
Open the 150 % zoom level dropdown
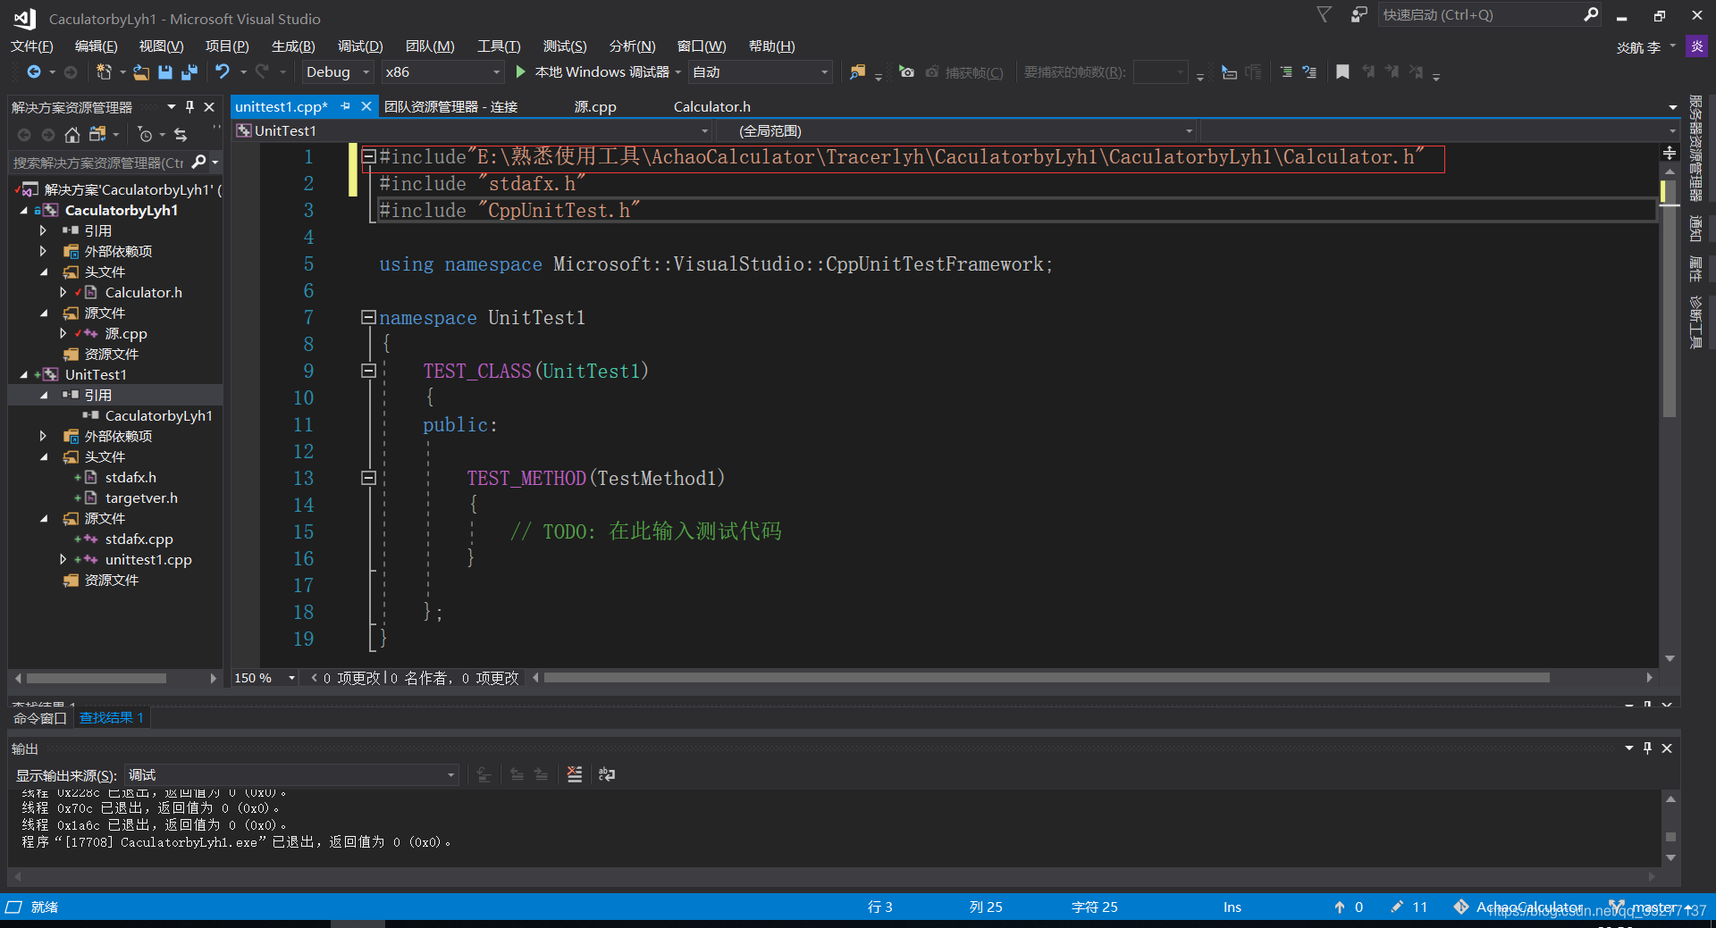click(x=291, y=678)
